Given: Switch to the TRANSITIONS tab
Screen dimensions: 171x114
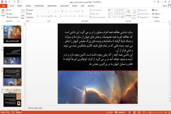Looking at the screenshot, I should (x=39, y=6).
